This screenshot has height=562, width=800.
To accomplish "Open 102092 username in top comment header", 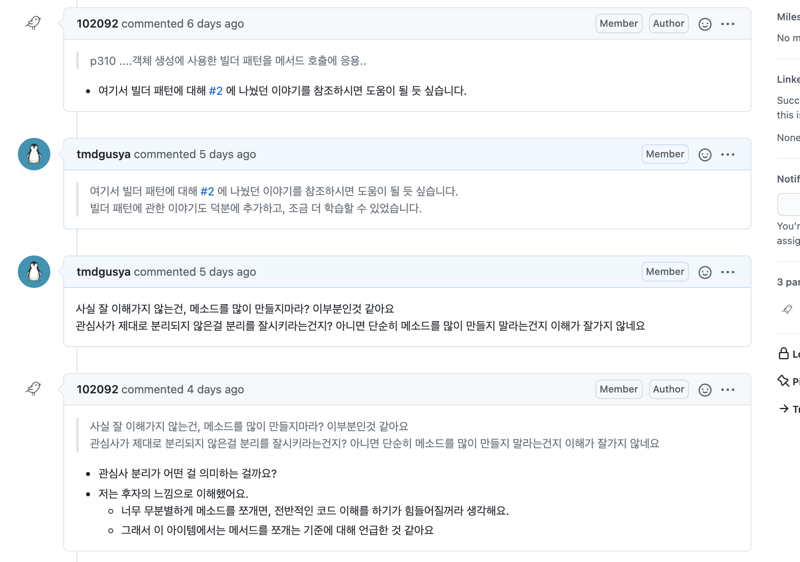I will [97, 24].
